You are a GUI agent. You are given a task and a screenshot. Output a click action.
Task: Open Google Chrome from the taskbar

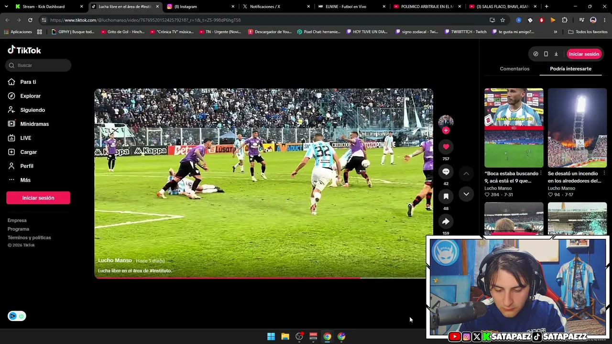[x=327, y=336]
